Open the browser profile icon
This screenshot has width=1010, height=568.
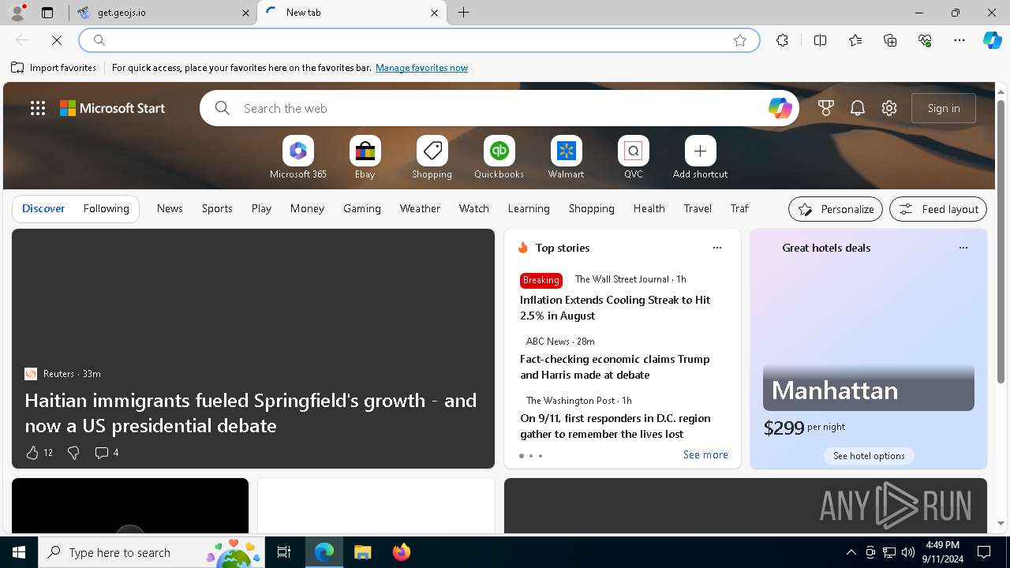pyautogui.click(x=17, y=13)
